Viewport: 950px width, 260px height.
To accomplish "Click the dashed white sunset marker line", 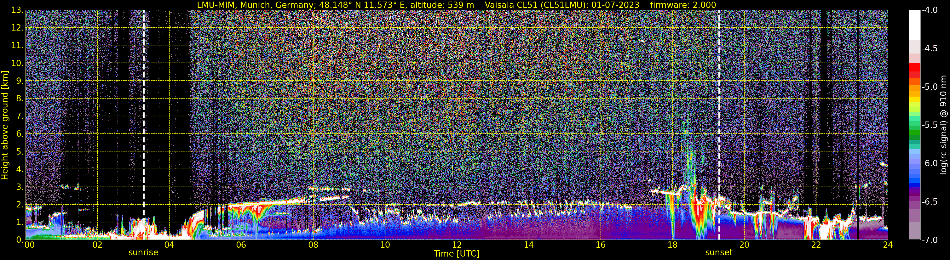I will click(719, 124).
